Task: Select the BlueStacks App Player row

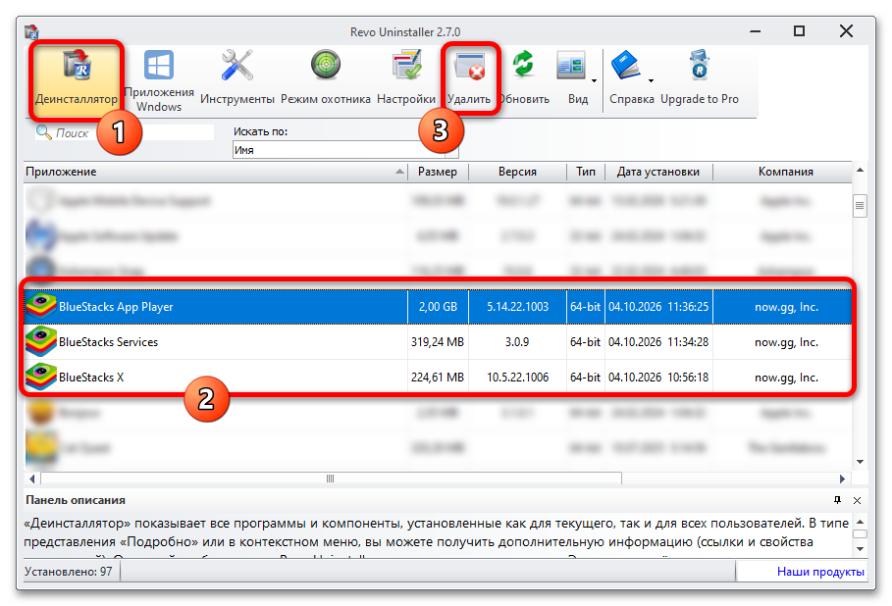Action: pyautogui.click(x=438, y=307)
